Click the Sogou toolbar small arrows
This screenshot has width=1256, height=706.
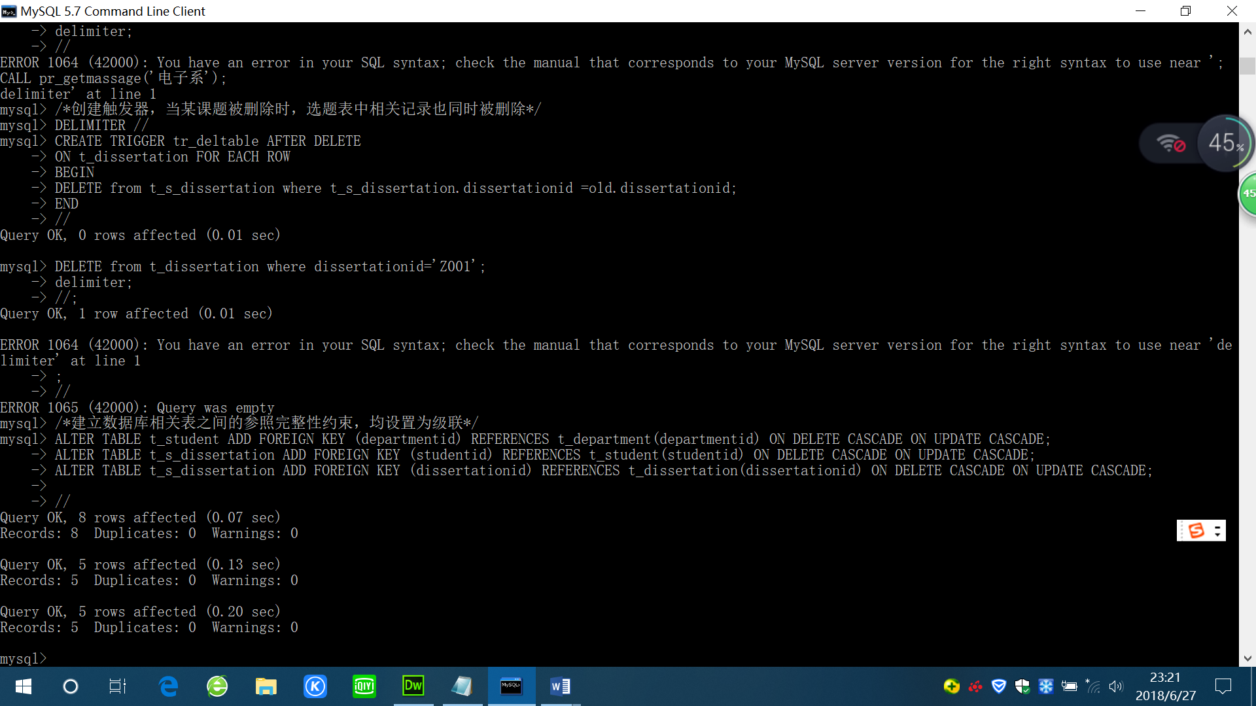click(1217, 531)
